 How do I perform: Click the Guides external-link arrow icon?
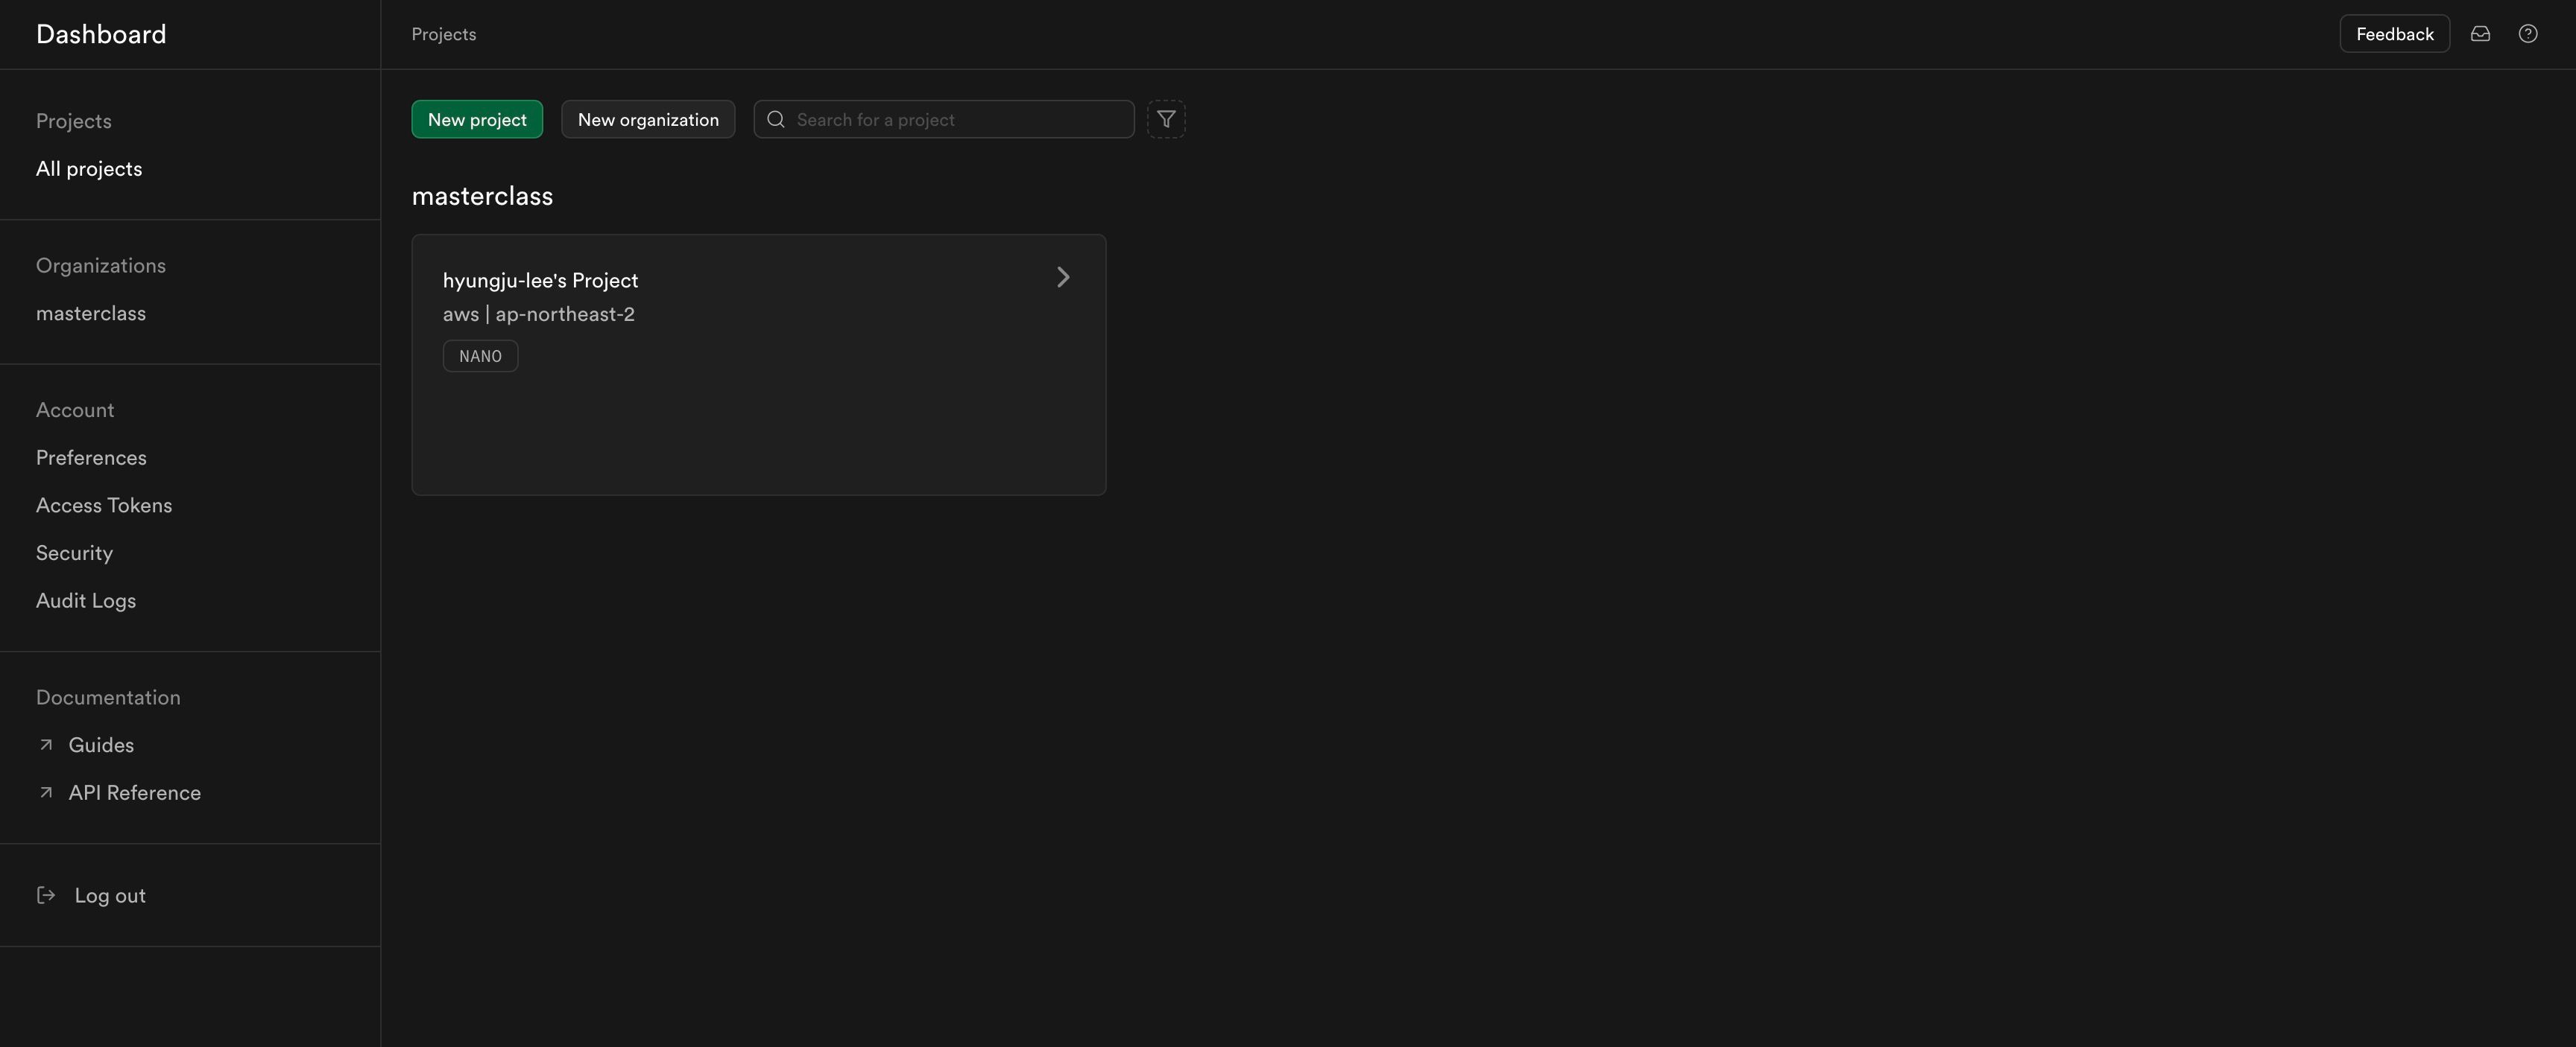[x=46, y=744]
